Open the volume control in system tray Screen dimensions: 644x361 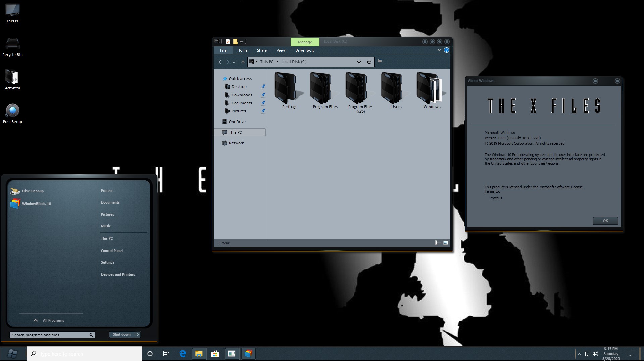click(595, 354)
